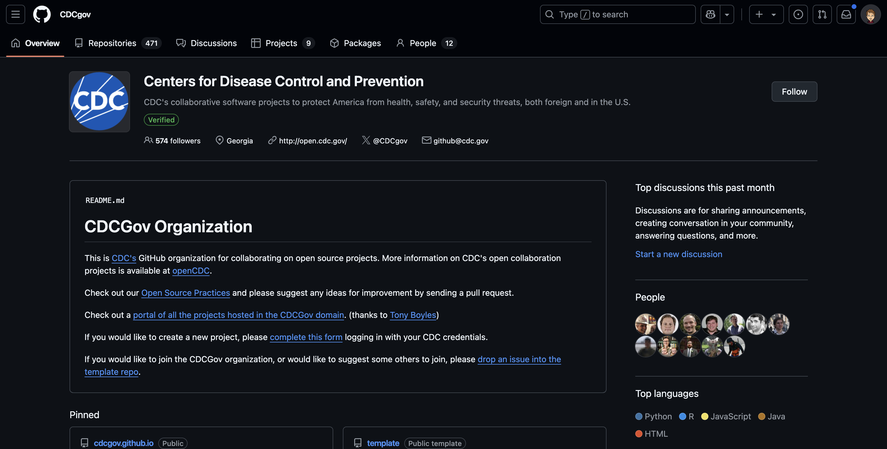The width and height of the screenshot is (887, 449).
Task: Click the Verified badge
Action: pos(161,120)
